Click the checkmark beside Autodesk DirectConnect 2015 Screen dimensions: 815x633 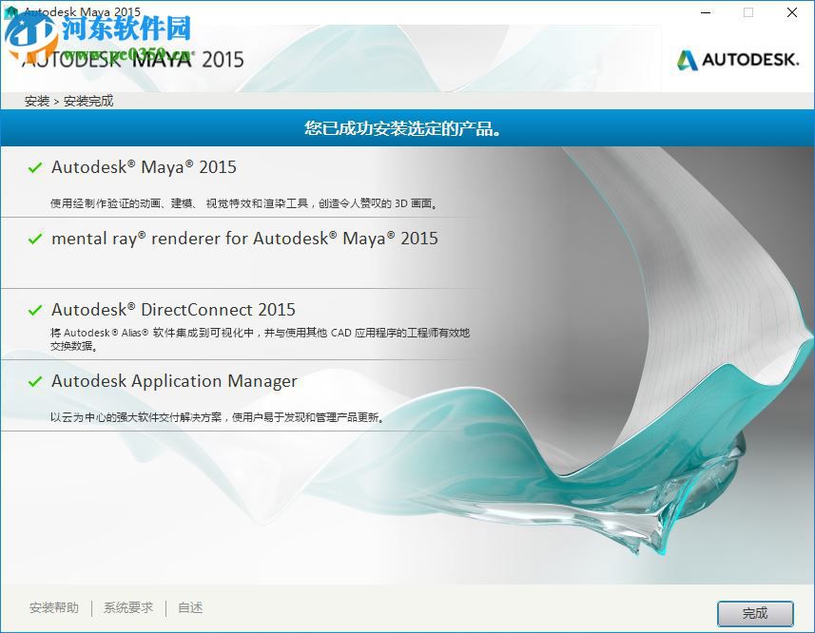(35, 309)
